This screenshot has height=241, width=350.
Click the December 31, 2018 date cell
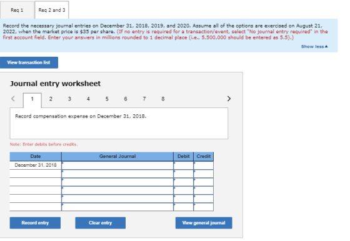[36, 165]
